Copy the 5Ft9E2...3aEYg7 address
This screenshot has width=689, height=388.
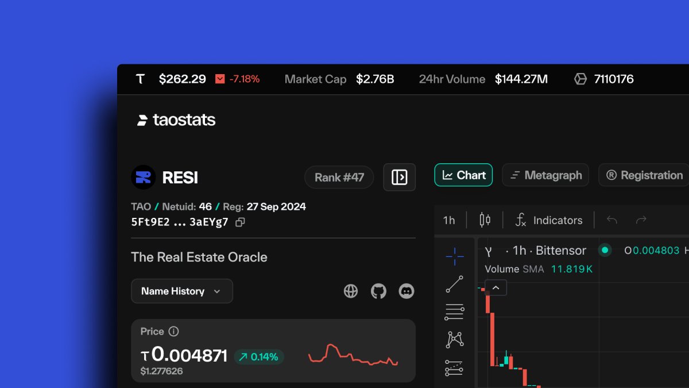point(241,222)
